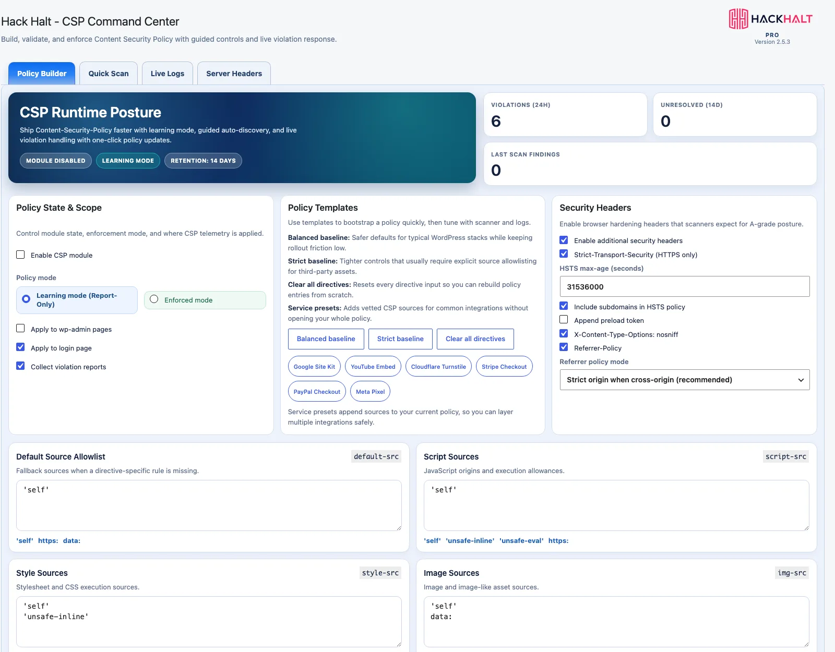Add the Stripe Checkout preset

point(504,367)
